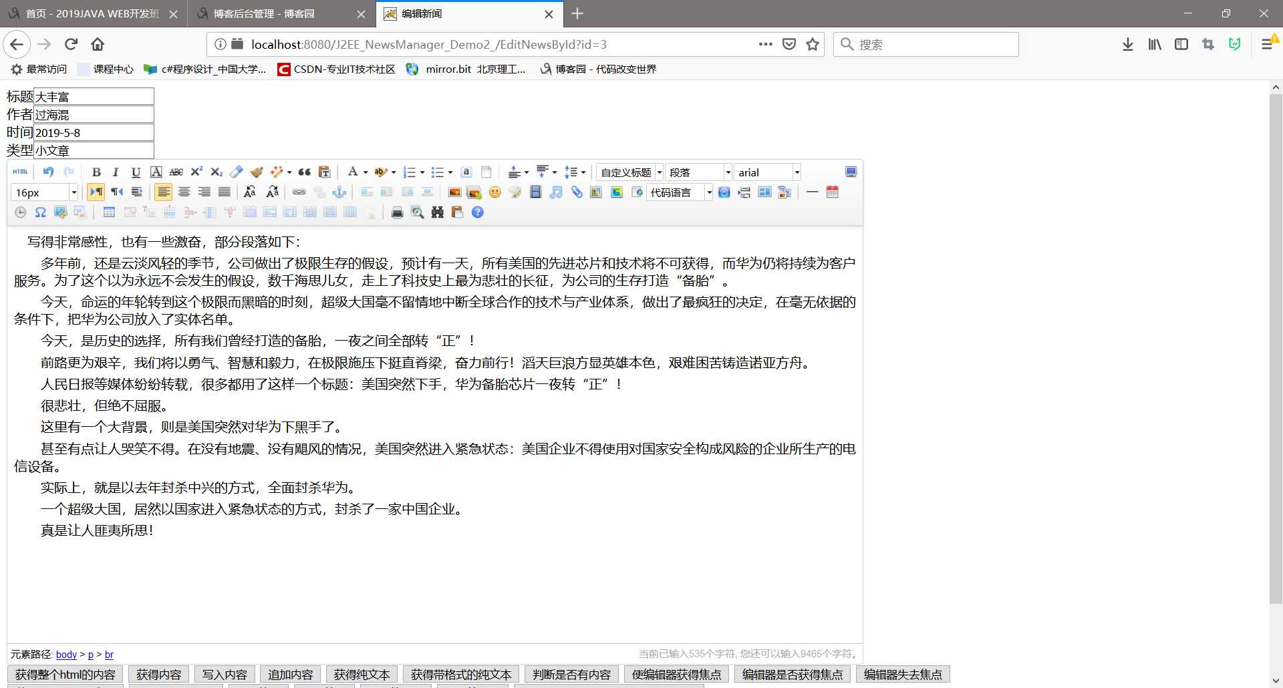Open the CSDN bookmark
The image size is (1283, 688).
tap(337, 69)
